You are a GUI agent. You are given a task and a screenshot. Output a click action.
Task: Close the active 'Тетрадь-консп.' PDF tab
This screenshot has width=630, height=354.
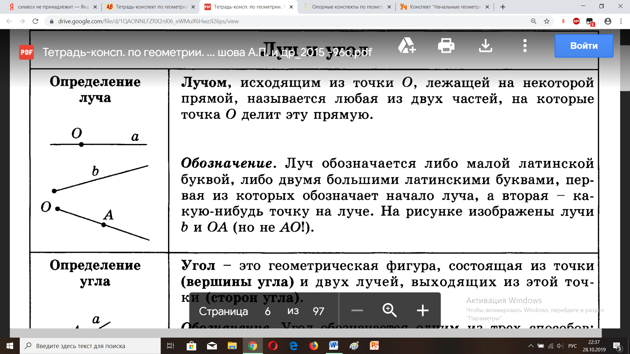click(291, 7)
